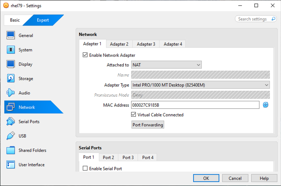Open Audio settings via speaker icon
281x186 pixels.
pos(11,93)
